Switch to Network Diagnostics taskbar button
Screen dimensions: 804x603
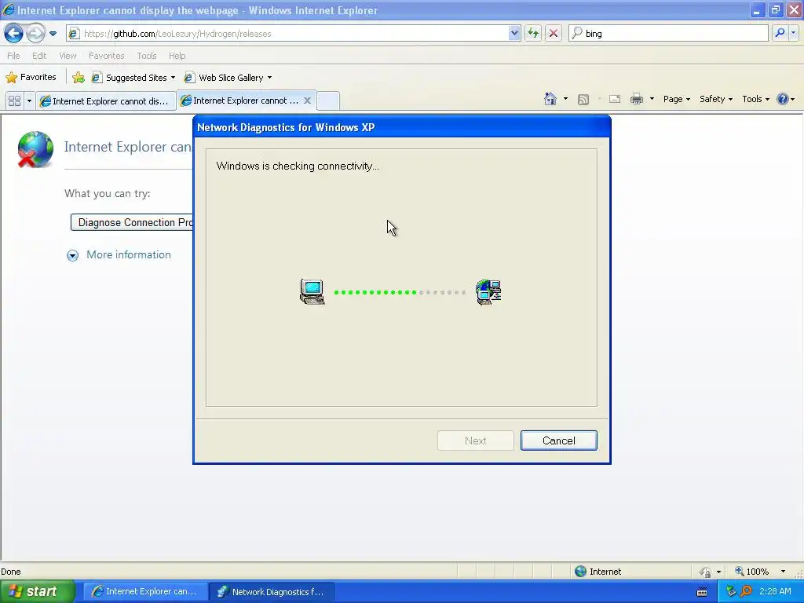tap(272, 592)
